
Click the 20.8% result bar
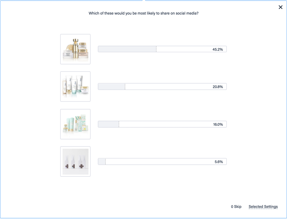pyautogui.click(x=162, y=87)
